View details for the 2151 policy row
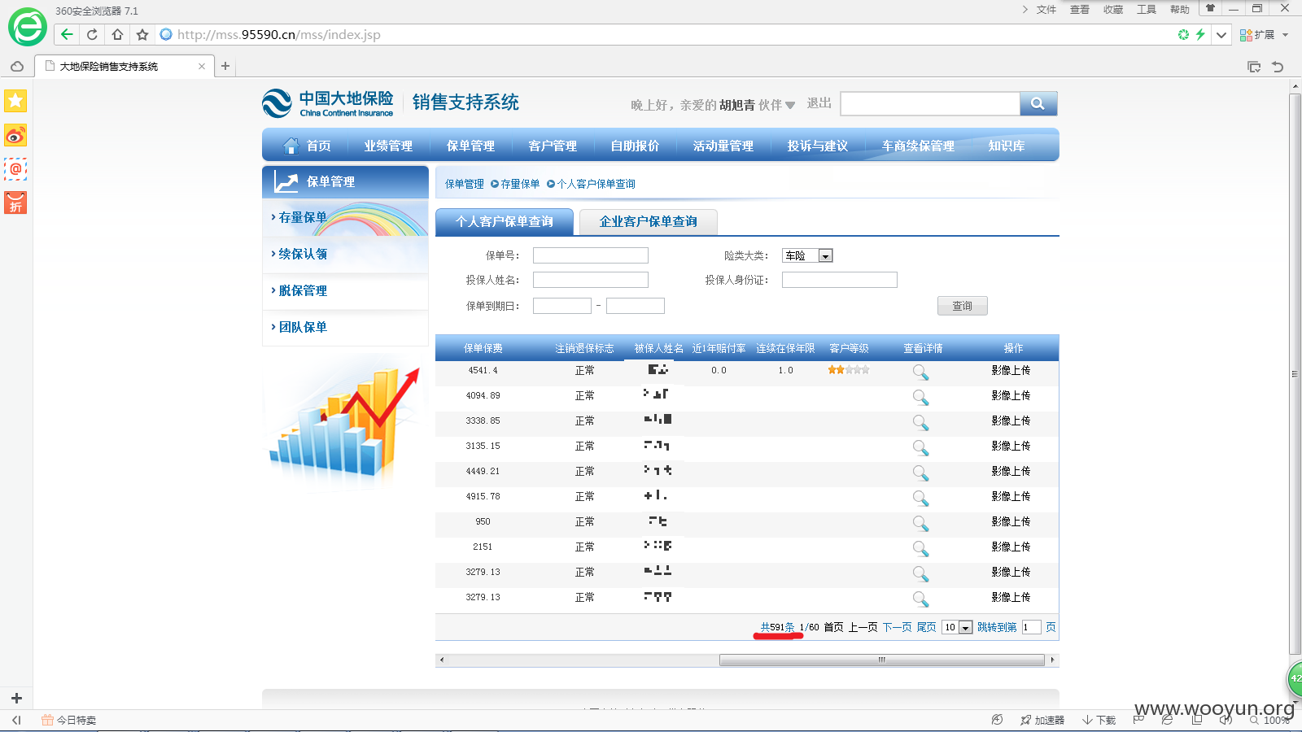The image size is (1302, 732). [x=920, y=548]
